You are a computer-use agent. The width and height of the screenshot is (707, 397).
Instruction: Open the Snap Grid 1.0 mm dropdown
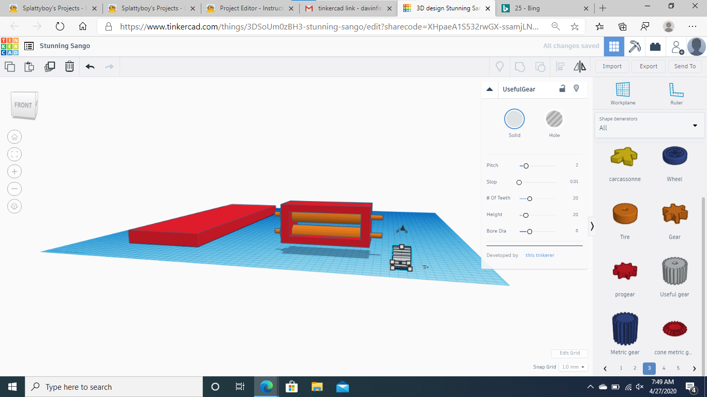click(x=573, y=367)
